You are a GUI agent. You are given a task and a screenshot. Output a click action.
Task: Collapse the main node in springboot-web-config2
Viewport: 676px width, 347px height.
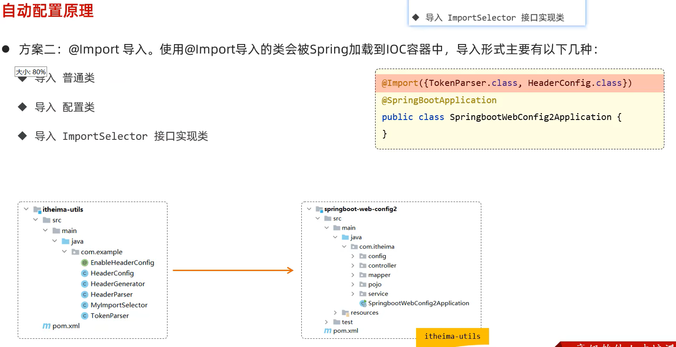[x=327, y=228]
